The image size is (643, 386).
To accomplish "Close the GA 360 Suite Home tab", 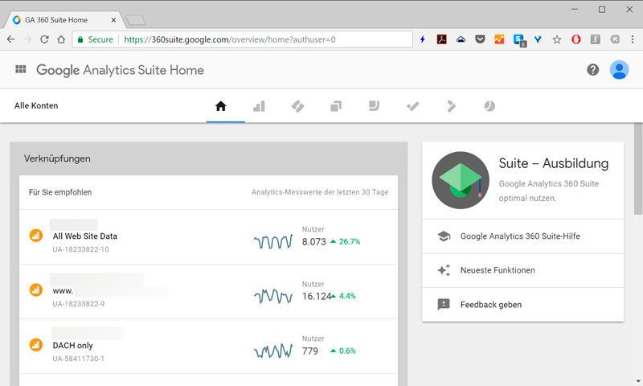I will click(x=113, y=19).
